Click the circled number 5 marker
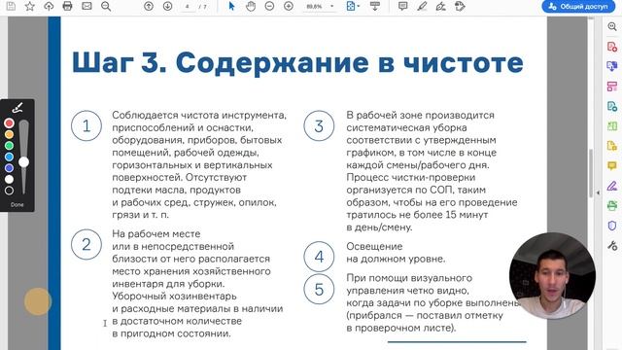 point(319,289)
